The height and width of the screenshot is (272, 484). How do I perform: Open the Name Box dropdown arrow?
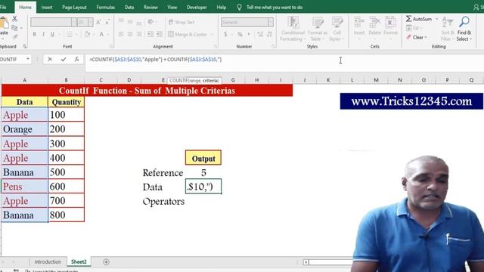28,59
